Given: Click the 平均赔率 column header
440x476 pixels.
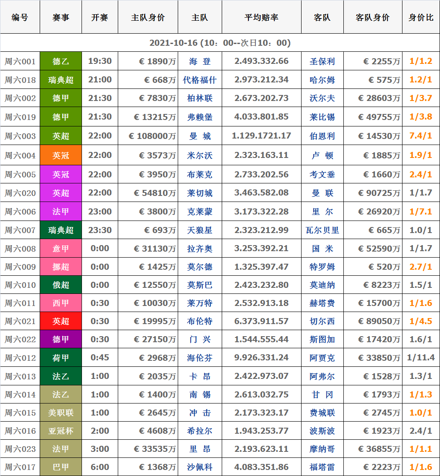Looking at the screenshot, I should click(x=261, y=18).
